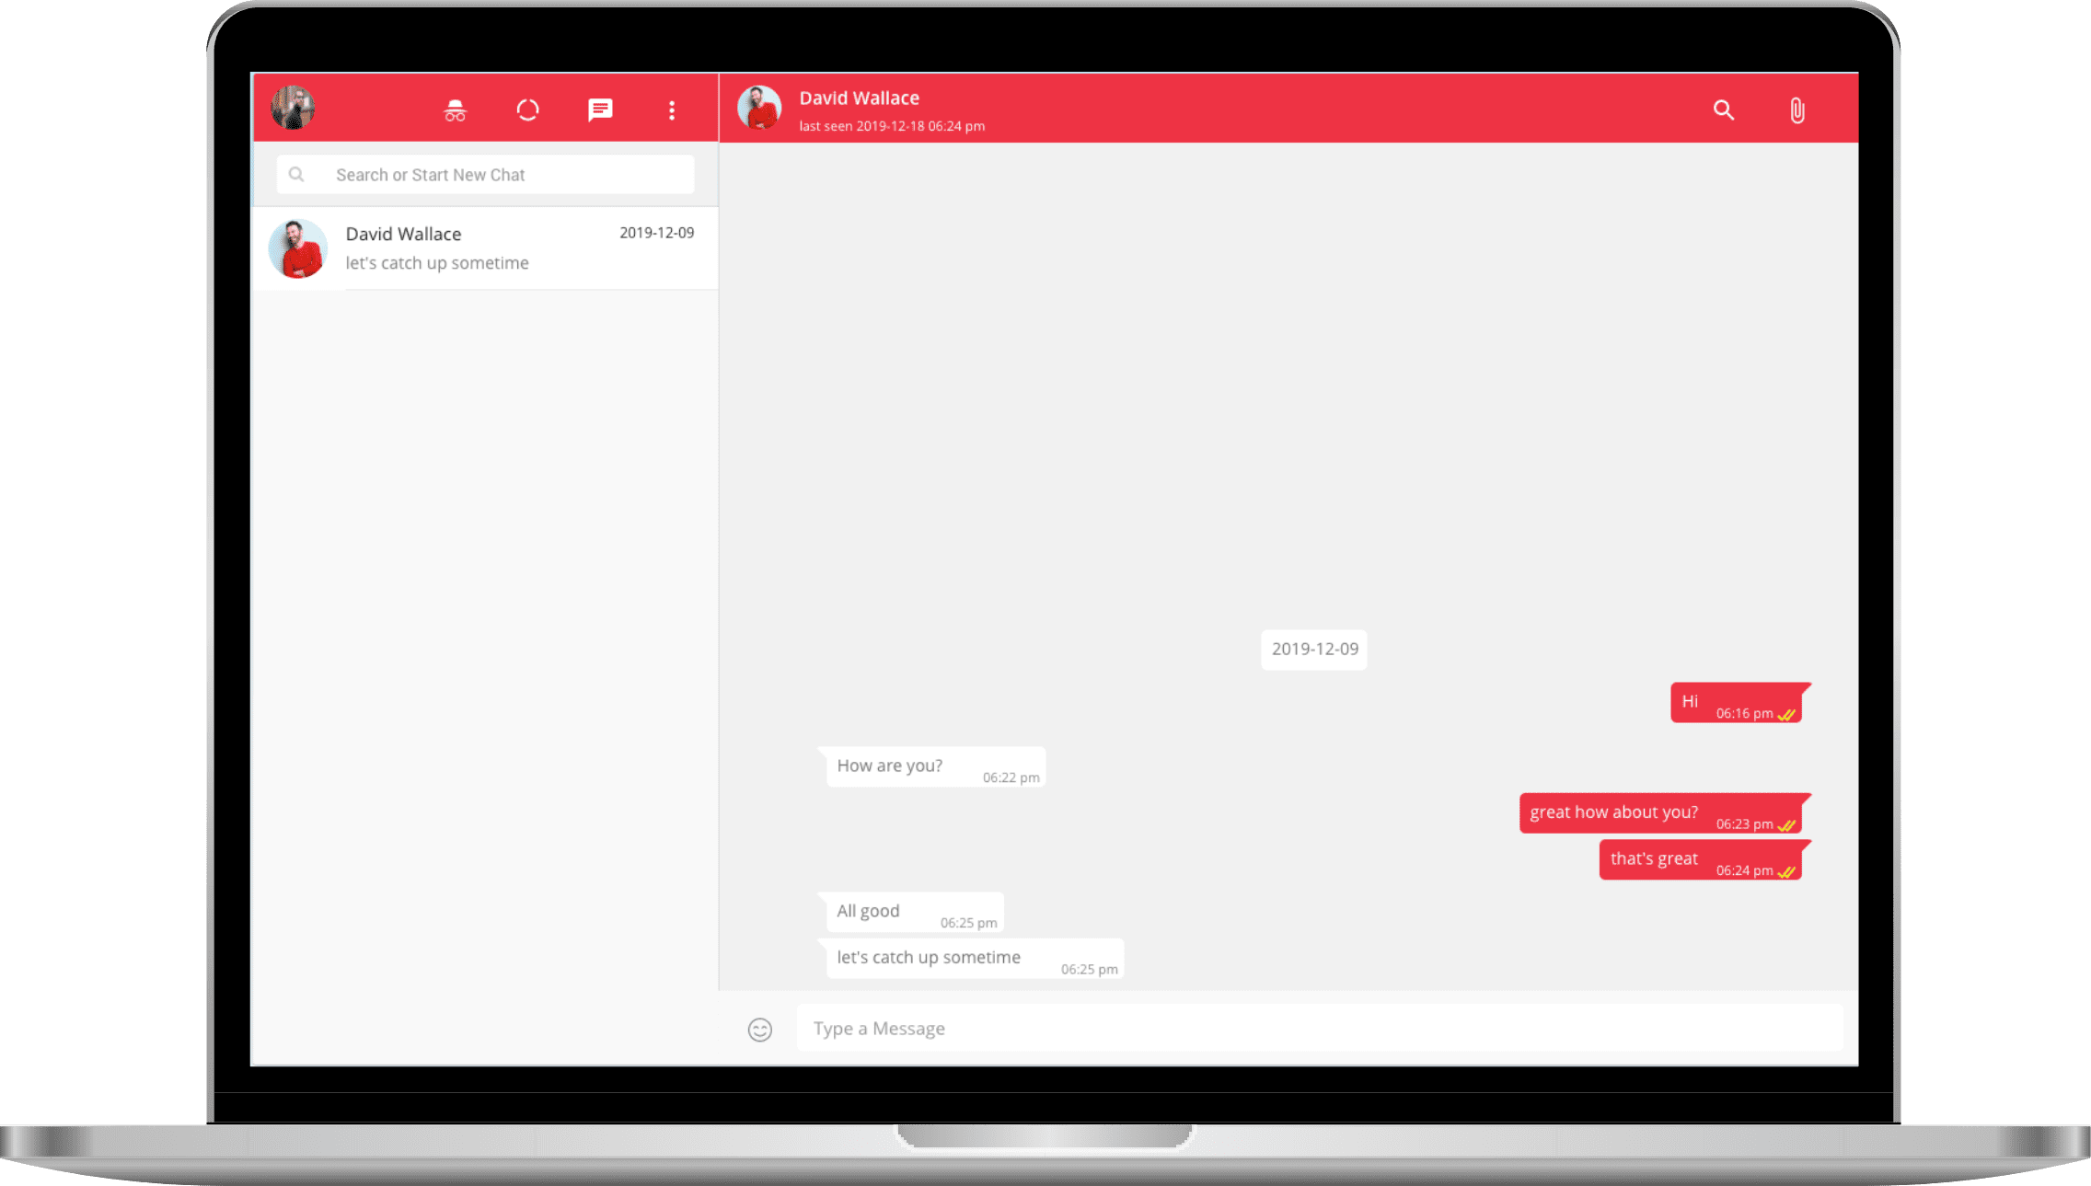Click the '2019-12-09' date chip in the conversation
The height and width of the screenshot is (1186, 2091).
1313,649
